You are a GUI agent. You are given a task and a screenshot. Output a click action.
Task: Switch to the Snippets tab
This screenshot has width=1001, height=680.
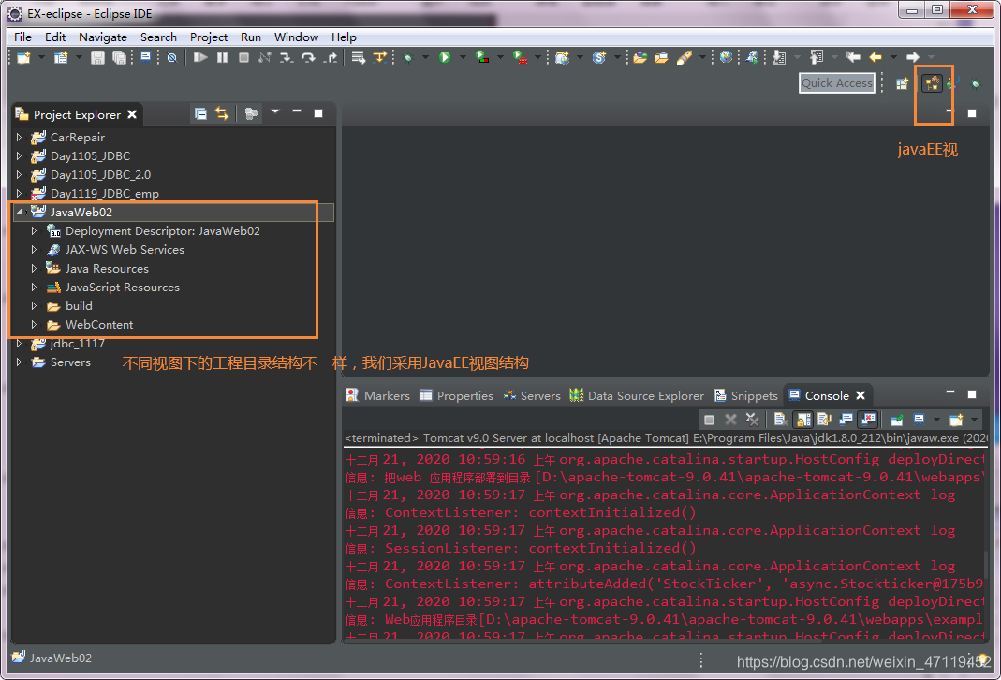[x=746, y=396]
